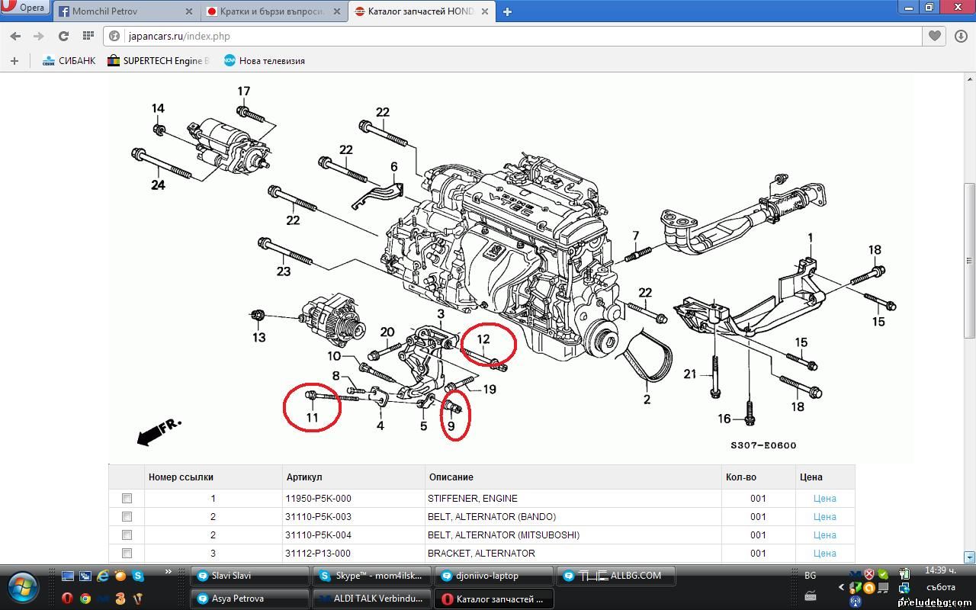Add a bookmark with the plus icon
This screenshot has width=976, height=610.
(14, 61)
